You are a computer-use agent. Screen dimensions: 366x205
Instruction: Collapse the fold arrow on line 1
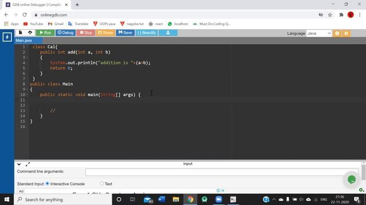coord(27,47)
